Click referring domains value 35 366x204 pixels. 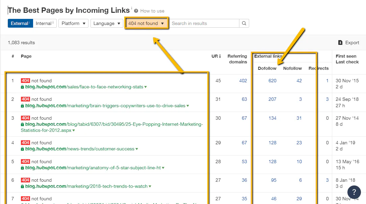(244, 199)
